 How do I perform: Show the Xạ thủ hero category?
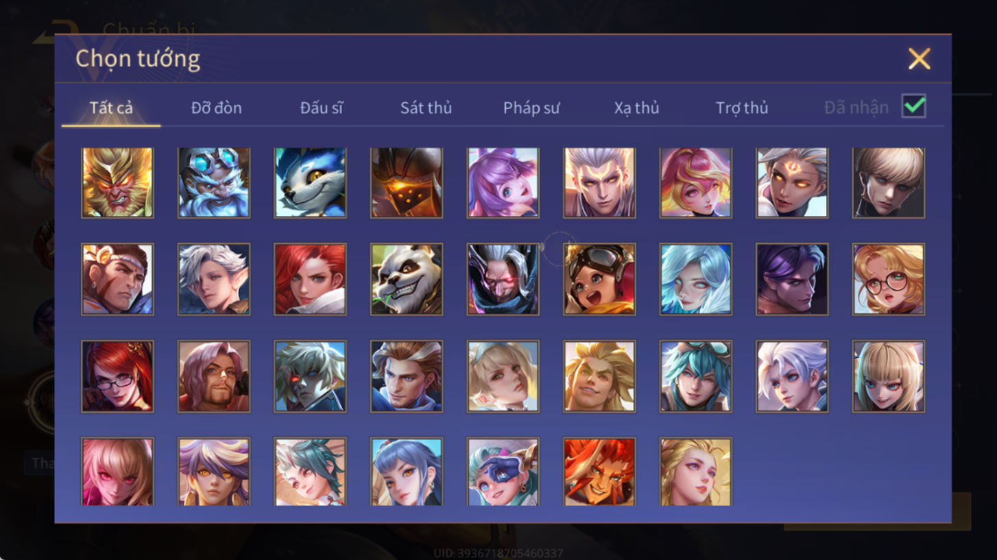[x=636, y=108]
